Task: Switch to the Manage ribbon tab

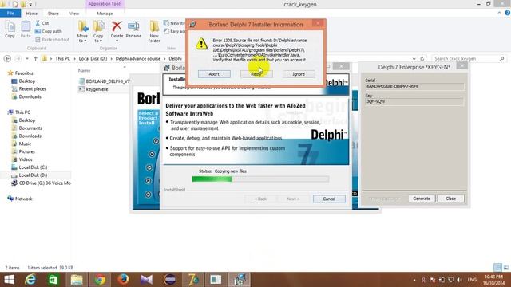Action: 105,14
